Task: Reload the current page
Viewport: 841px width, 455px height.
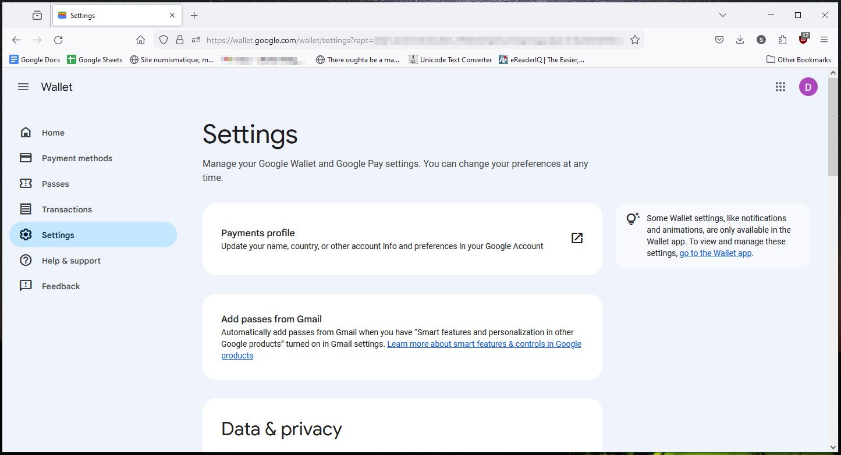Action: click(58, 40)
